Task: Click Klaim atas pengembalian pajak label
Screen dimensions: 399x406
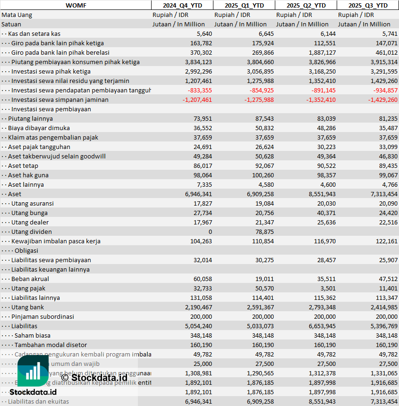Action: coord(53,138)
